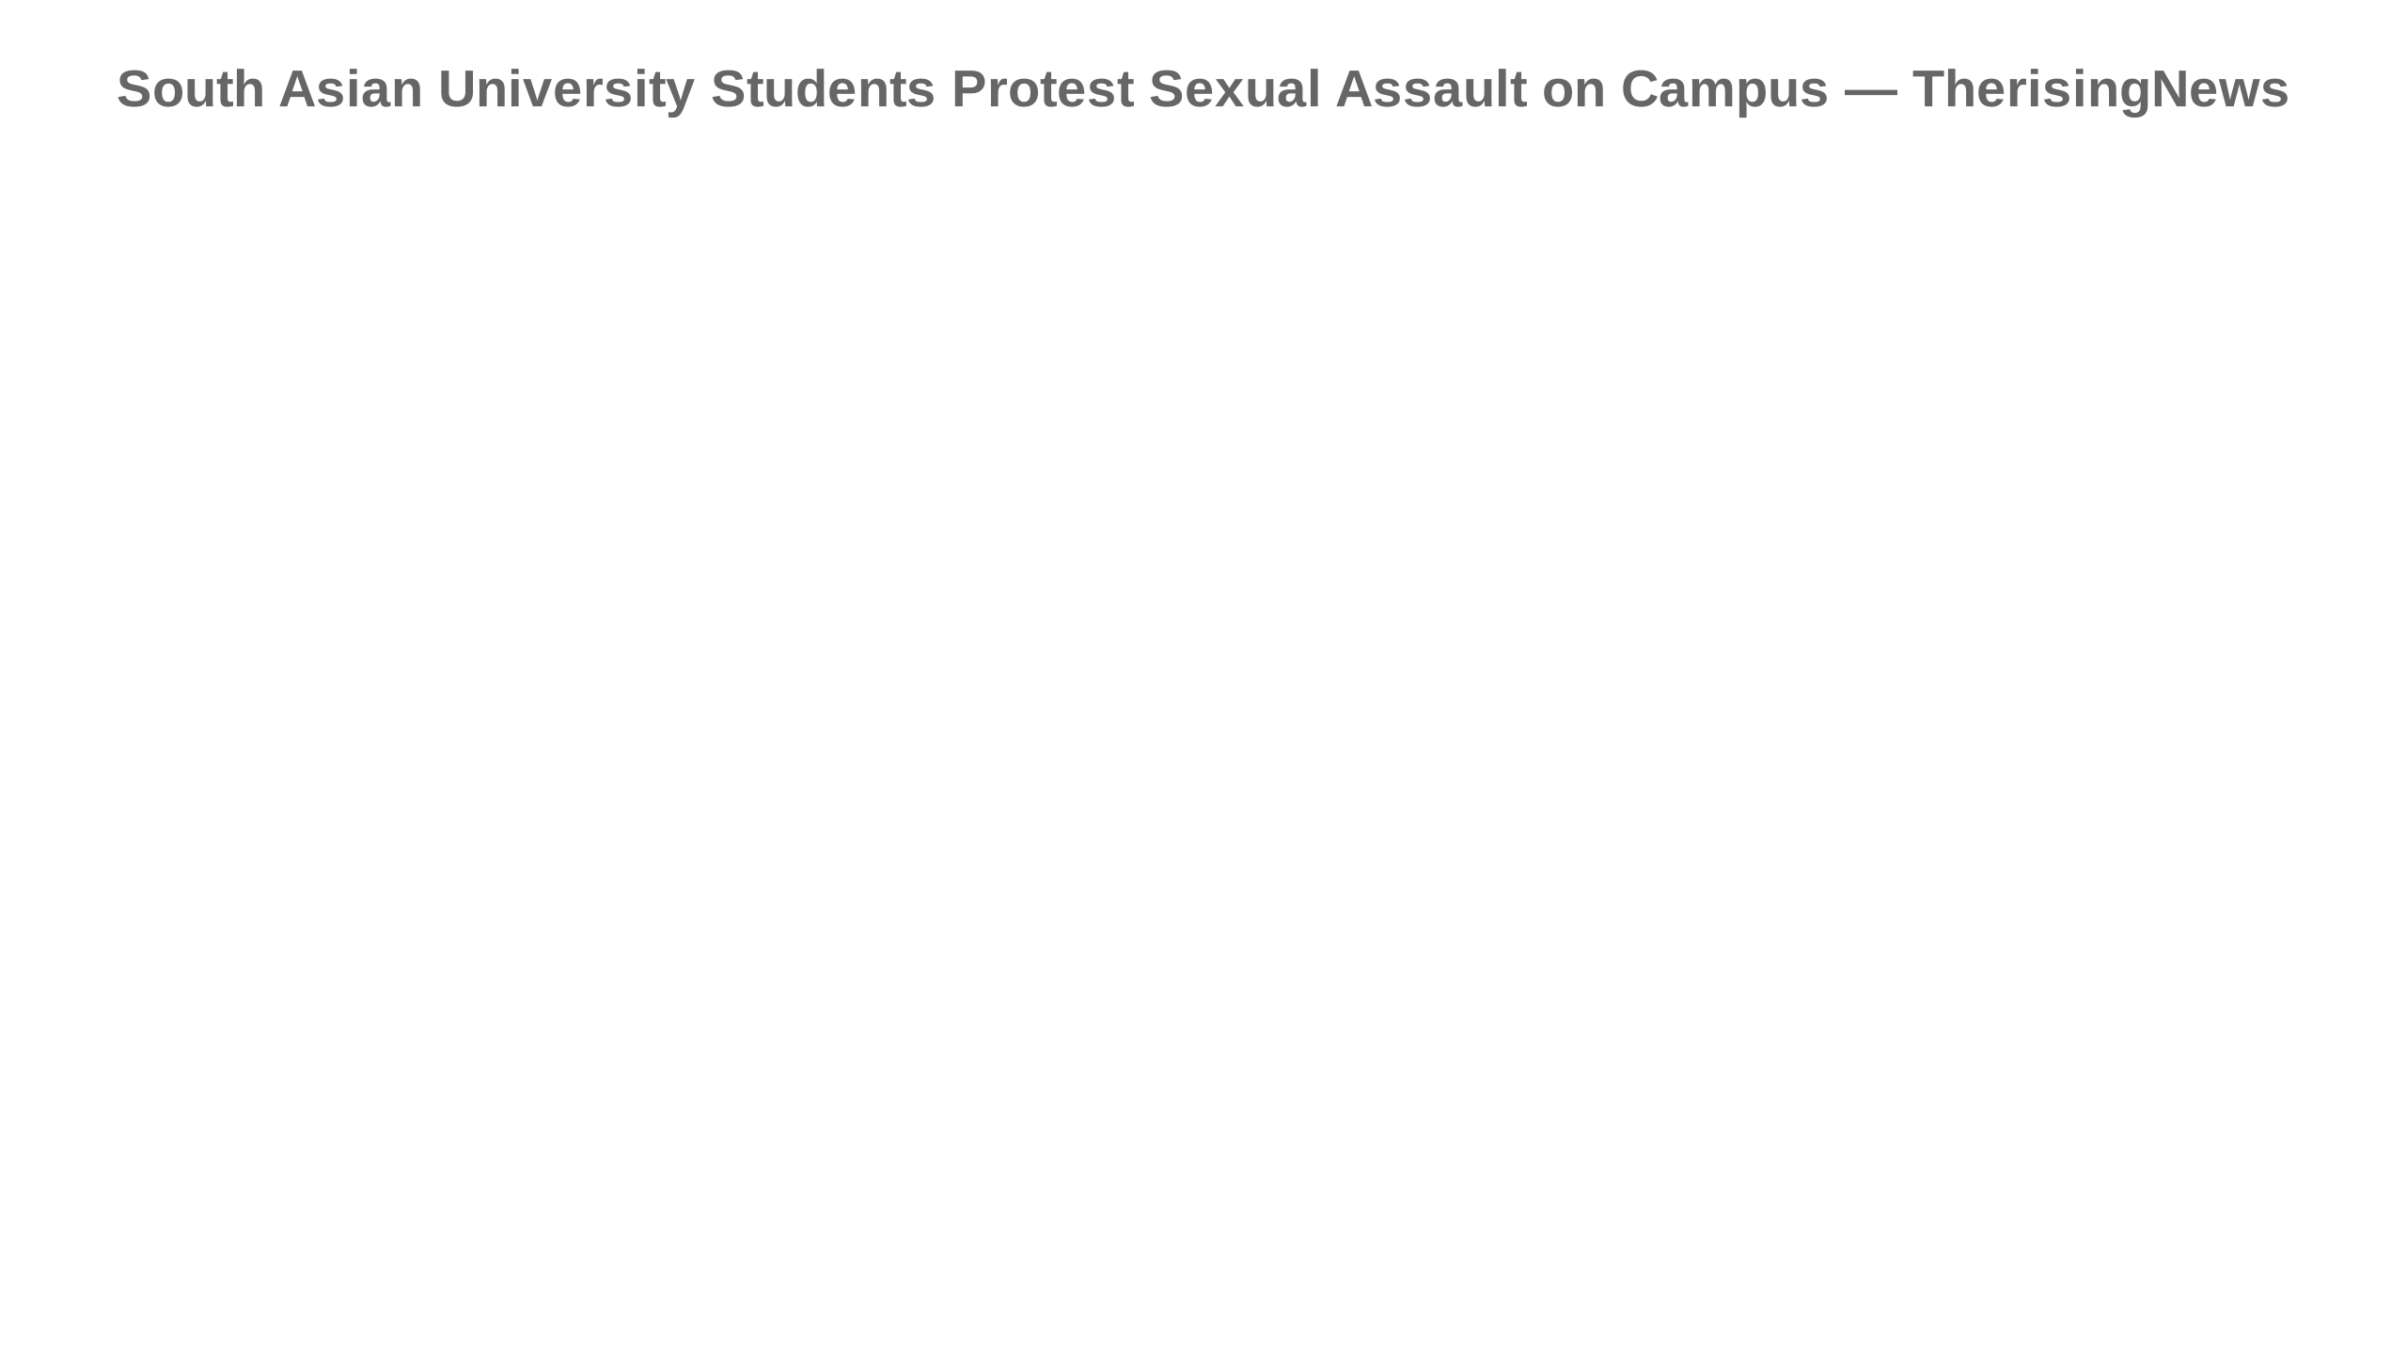Click the capital "U" of "University"

coord(457,90)
